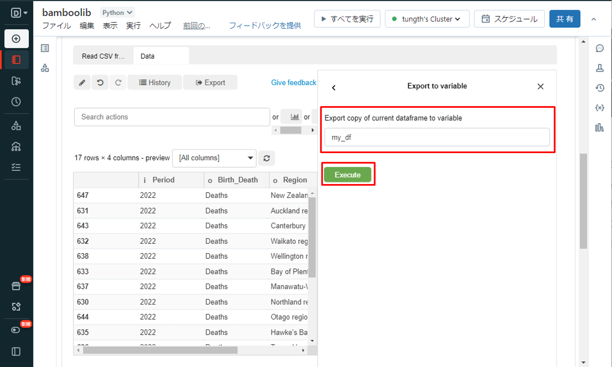Screen dimensions: 612x367
Task: Expand the Python language dropdown
Action: pos(117,12)
